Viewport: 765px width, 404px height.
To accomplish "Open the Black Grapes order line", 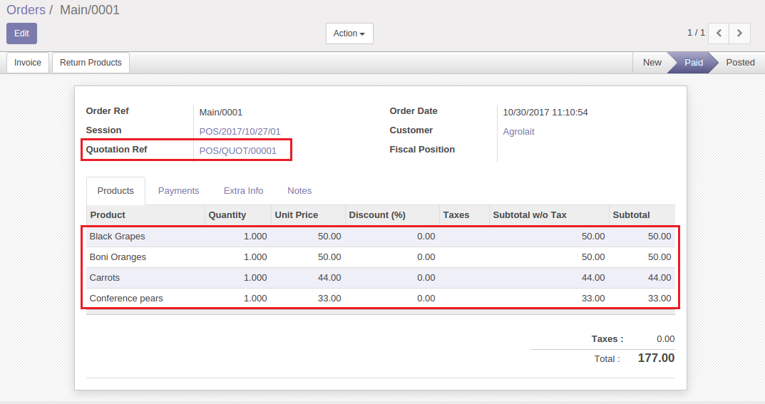I will [x=117, y=237].
